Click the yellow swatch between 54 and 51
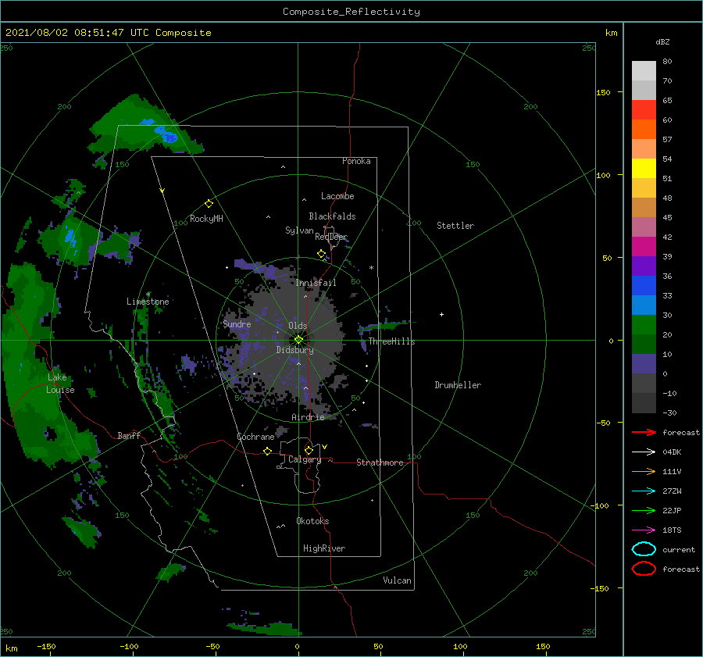The height and width of the screenshot is (657, 703). click(x=644, y=169)
